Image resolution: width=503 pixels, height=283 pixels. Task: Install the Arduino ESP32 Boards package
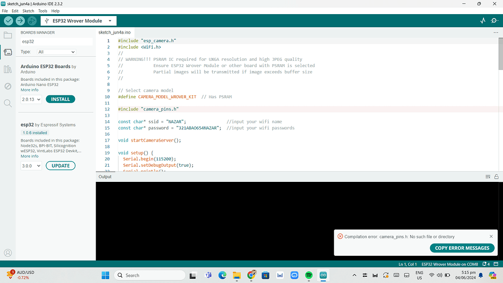(x=60, y=99)
